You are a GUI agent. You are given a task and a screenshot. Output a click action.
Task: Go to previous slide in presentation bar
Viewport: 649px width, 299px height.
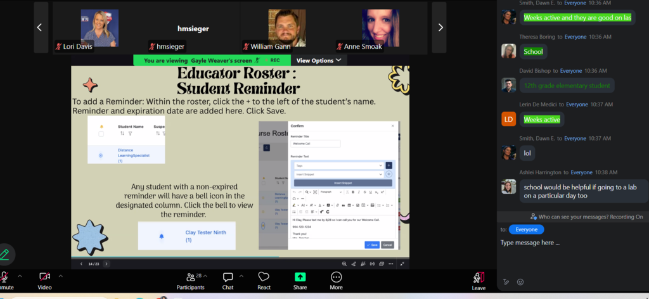[81, 264]
